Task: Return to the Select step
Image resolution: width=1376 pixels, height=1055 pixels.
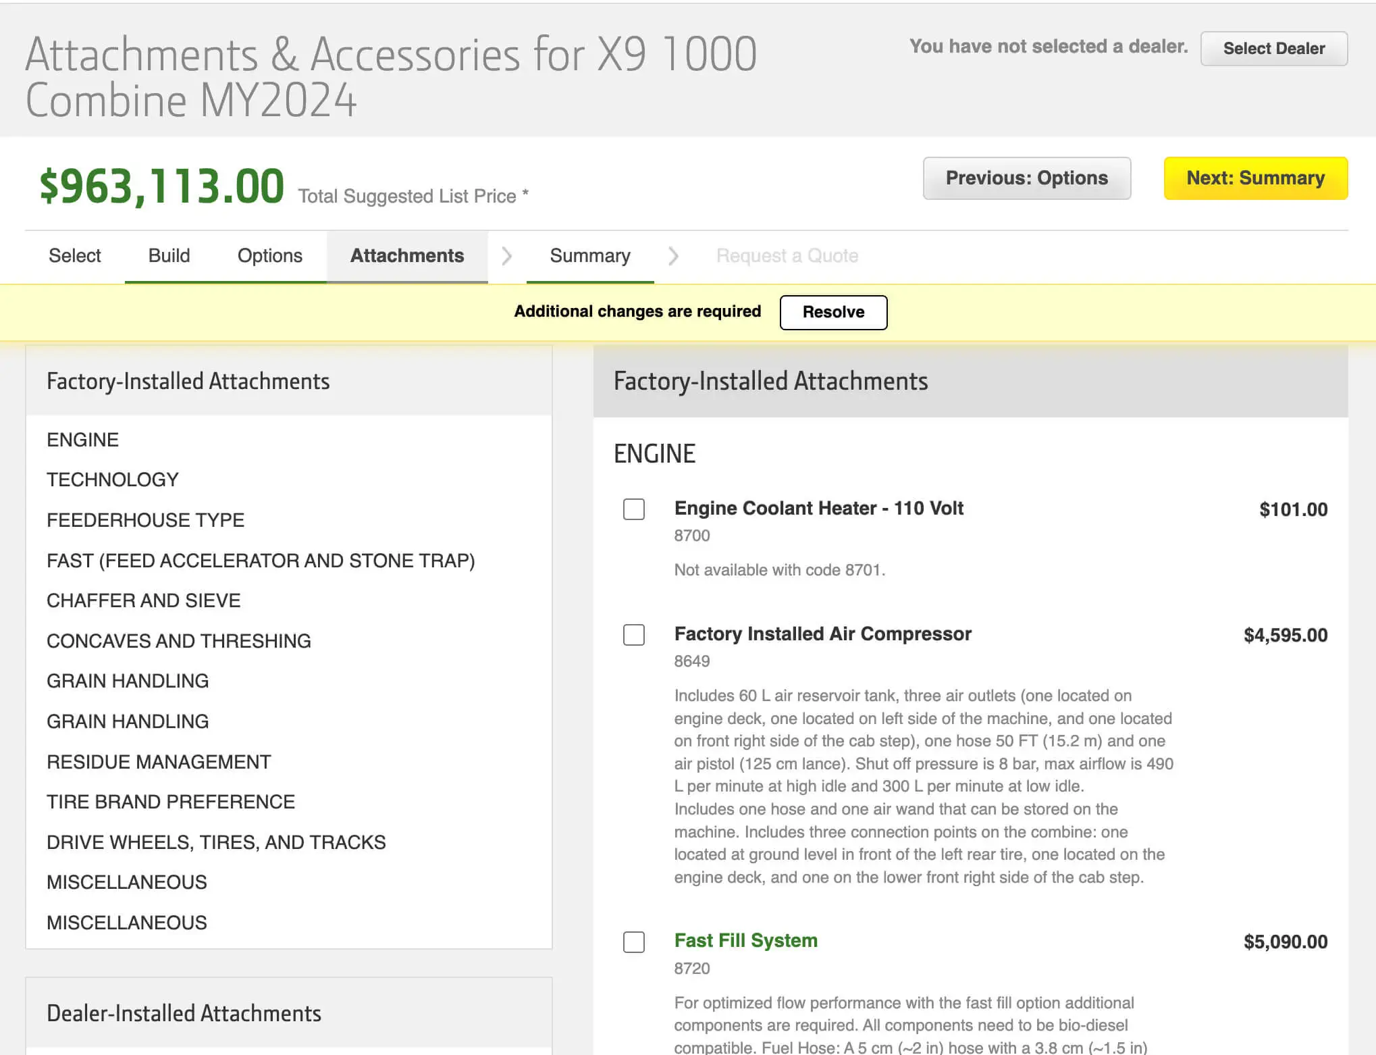Action: click(x=74, y=256)
